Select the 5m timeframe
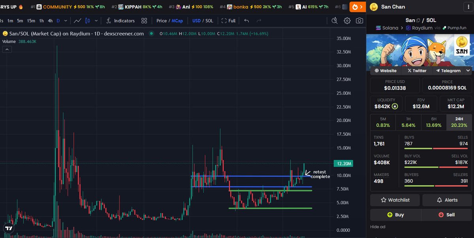This screenshot has width=474, height=238. 20,20
